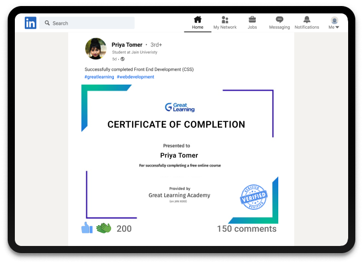Open the 200 reactions count
The width and height of the screenshot is (363, 263).
tap(124, 228)
